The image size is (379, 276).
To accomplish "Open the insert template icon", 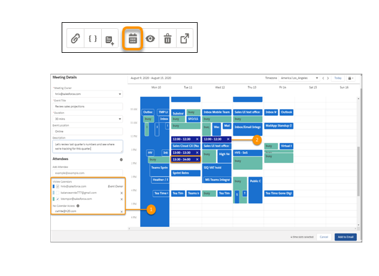I will (110, 39).
